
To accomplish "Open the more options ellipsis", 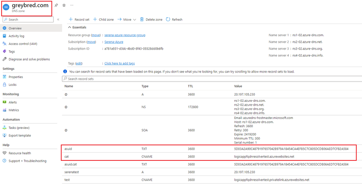I will [72, 5].
